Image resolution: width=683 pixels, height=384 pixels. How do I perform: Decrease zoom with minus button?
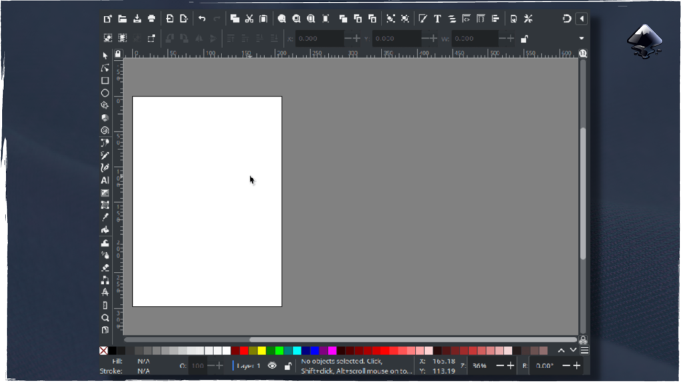click(500, 367)
